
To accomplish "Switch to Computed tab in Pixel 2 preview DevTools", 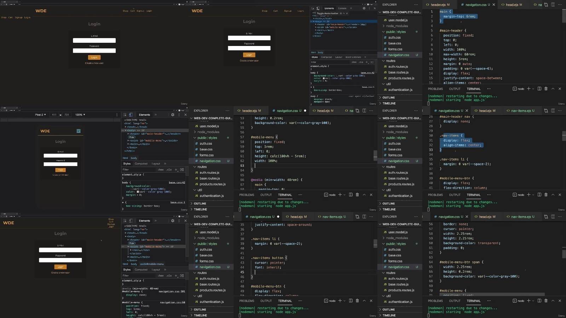I will coord(141,164).
